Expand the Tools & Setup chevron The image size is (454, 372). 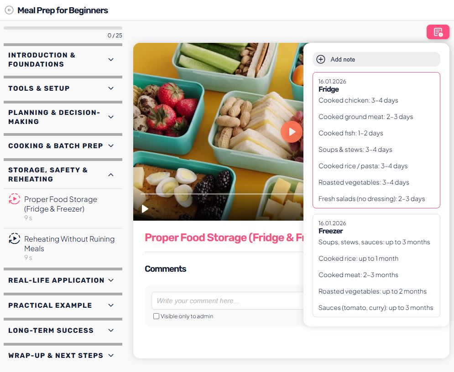111,88
